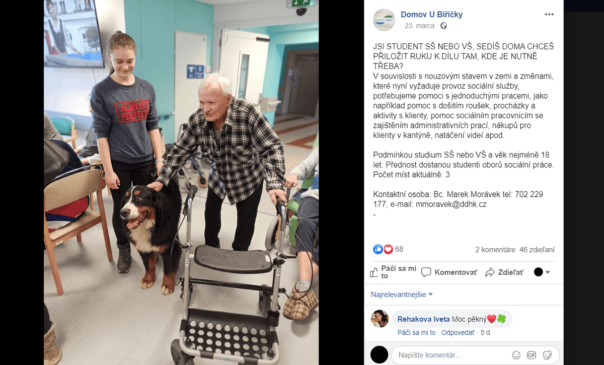Expand the Najrelevantnejšie comment sorting dropdown
604x365 pixels.
[x=402, y=295]
